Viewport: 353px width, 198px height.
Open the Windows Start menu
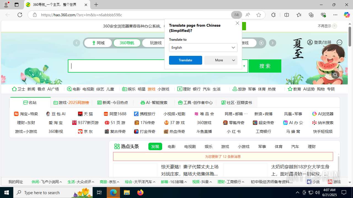click(x=7, y=193)
